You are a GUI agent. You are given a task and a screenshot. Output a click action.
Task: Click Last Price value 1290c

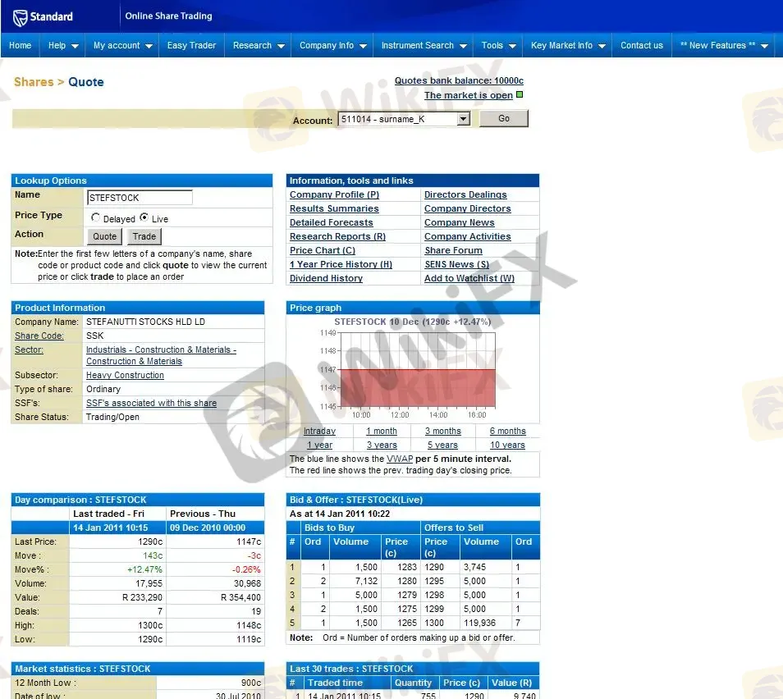(150, 541)
